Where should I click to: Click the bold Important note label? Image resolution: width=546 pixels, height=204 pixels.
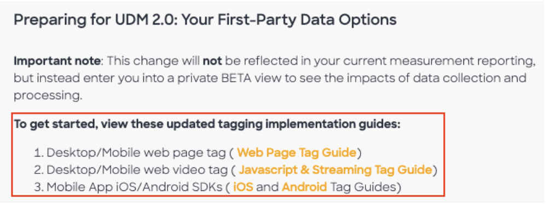click(x=57, y=62)
